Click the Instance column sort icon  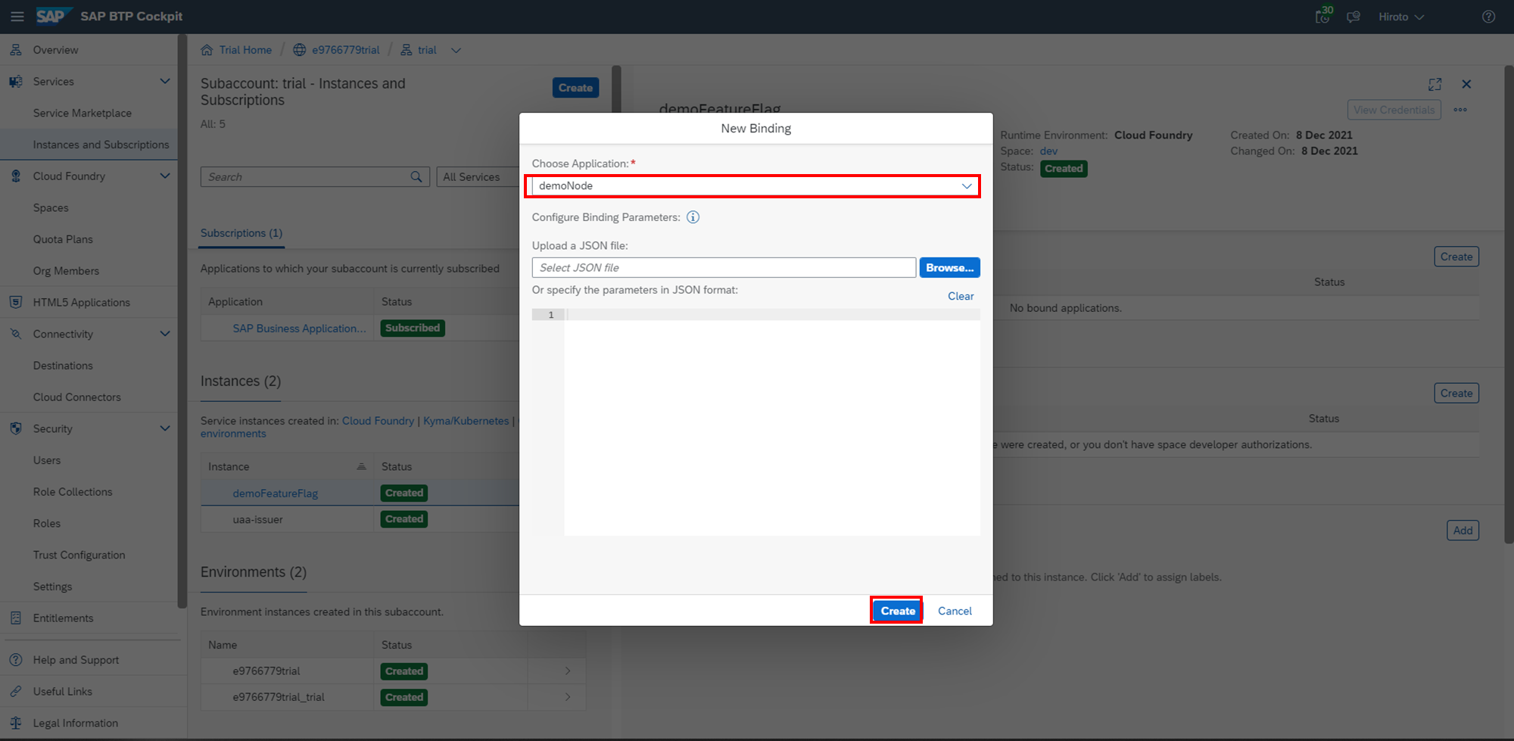click(x=361, y=466)
